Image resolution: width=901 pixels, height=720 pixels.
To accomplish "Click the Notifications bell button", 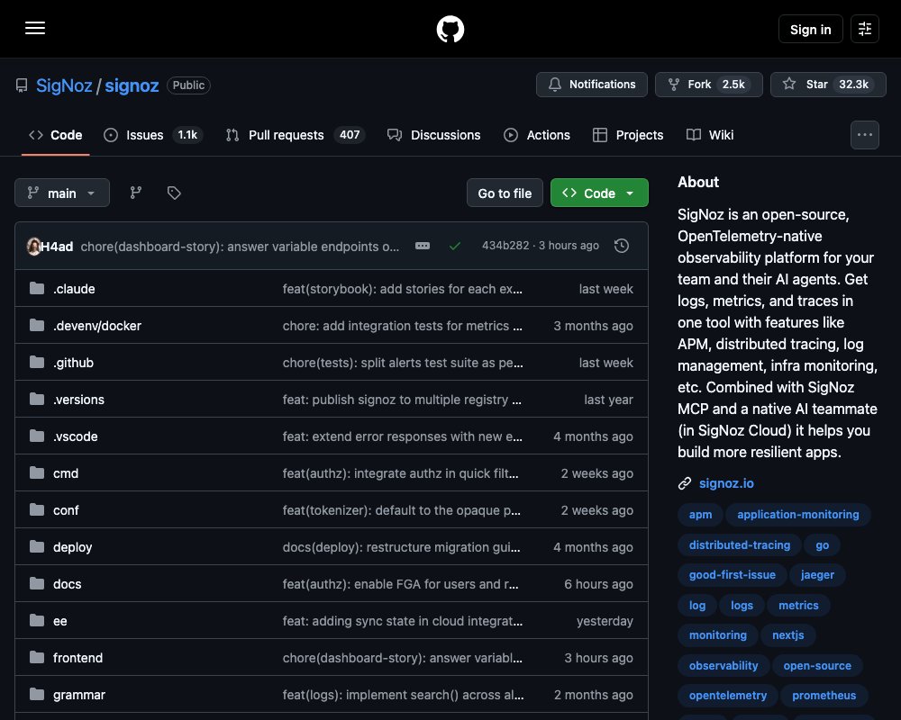I will point(591,85).
